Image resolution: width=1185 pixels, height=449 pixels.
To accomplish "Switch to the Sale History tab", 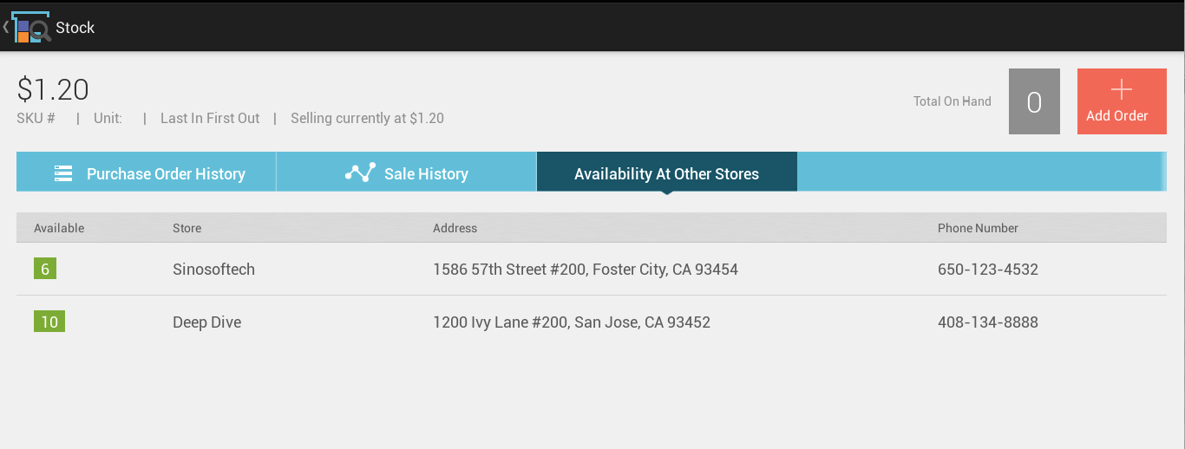I will [x=407, y=172].
